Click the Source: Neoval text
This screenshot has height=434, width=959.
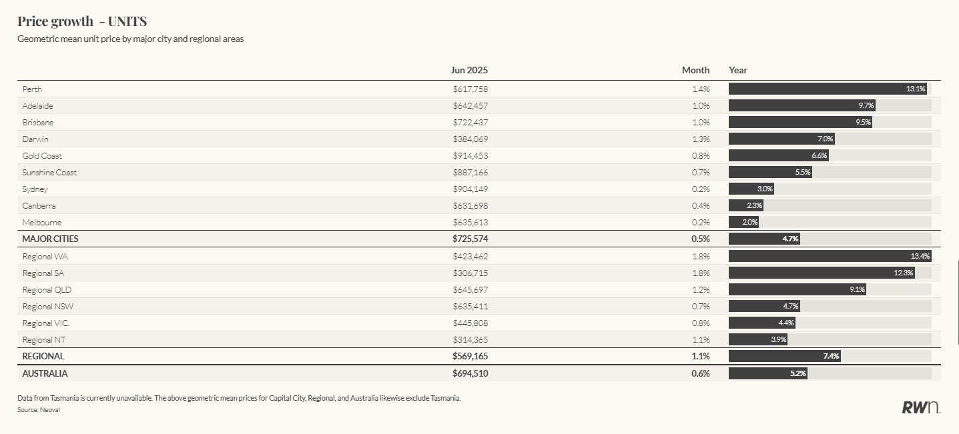[x=39, y=410]
